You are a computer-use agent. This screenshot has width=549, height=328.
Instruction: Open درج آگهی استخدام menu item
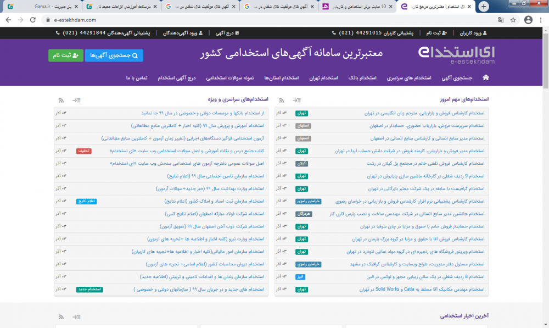click(x=176, y=78)
